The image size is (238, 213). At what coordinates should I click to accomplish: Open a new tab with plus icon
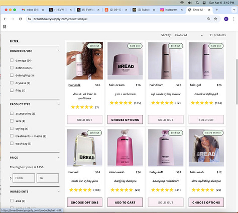217,10
